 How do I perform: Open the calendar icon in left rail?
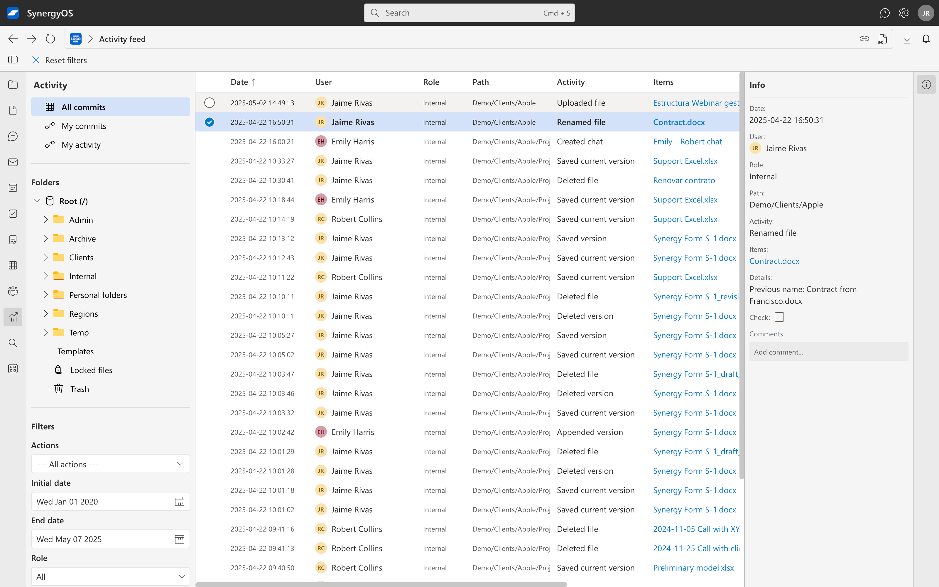click(13, 188)
